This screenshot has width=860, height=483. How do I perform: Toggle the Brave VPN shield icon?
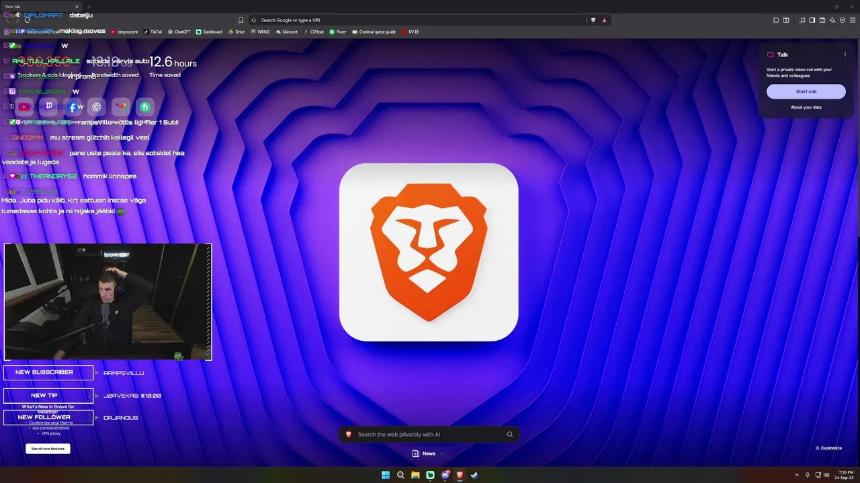click(x=843, y=20)
